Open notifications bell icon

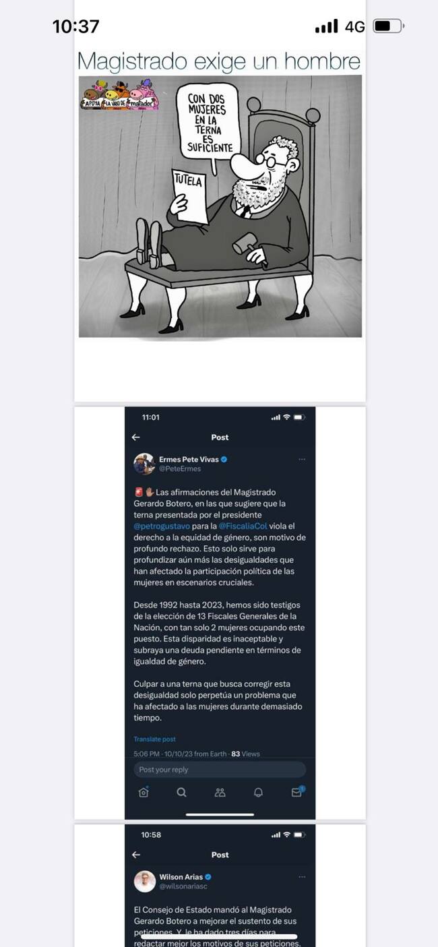click(258, 793)
